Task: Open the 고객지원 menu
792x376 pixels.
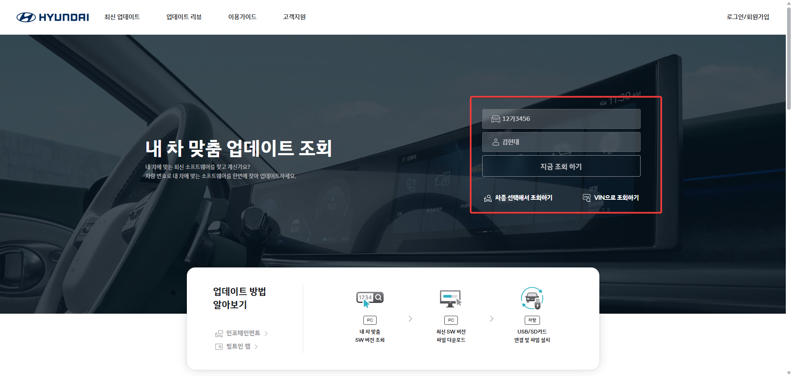Action: pyautogui.click(x=294, y=17)
